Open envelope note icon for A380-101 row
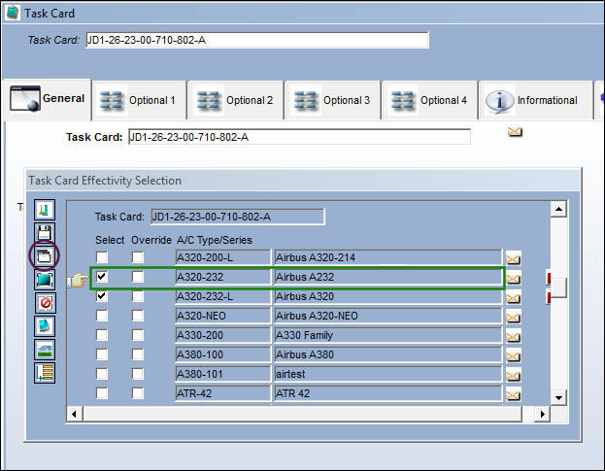 pos(513,375)
